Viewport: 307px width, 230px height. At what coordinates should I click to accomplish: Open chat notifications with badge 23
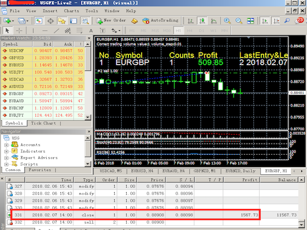(x=299, y=21)
